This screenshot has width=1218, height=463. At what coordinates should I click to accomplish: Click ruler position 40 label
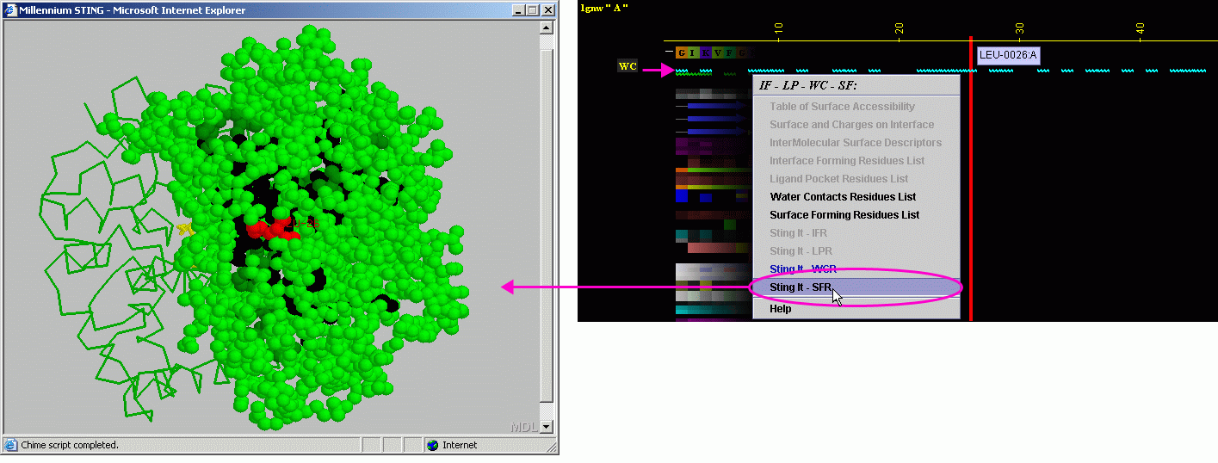(x=1141, y=28)
